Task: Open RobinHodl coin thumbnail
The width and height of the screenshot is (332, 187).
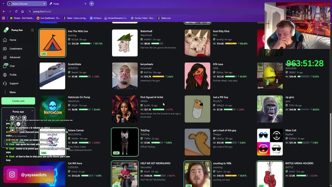Action: (x=125, y=43)
